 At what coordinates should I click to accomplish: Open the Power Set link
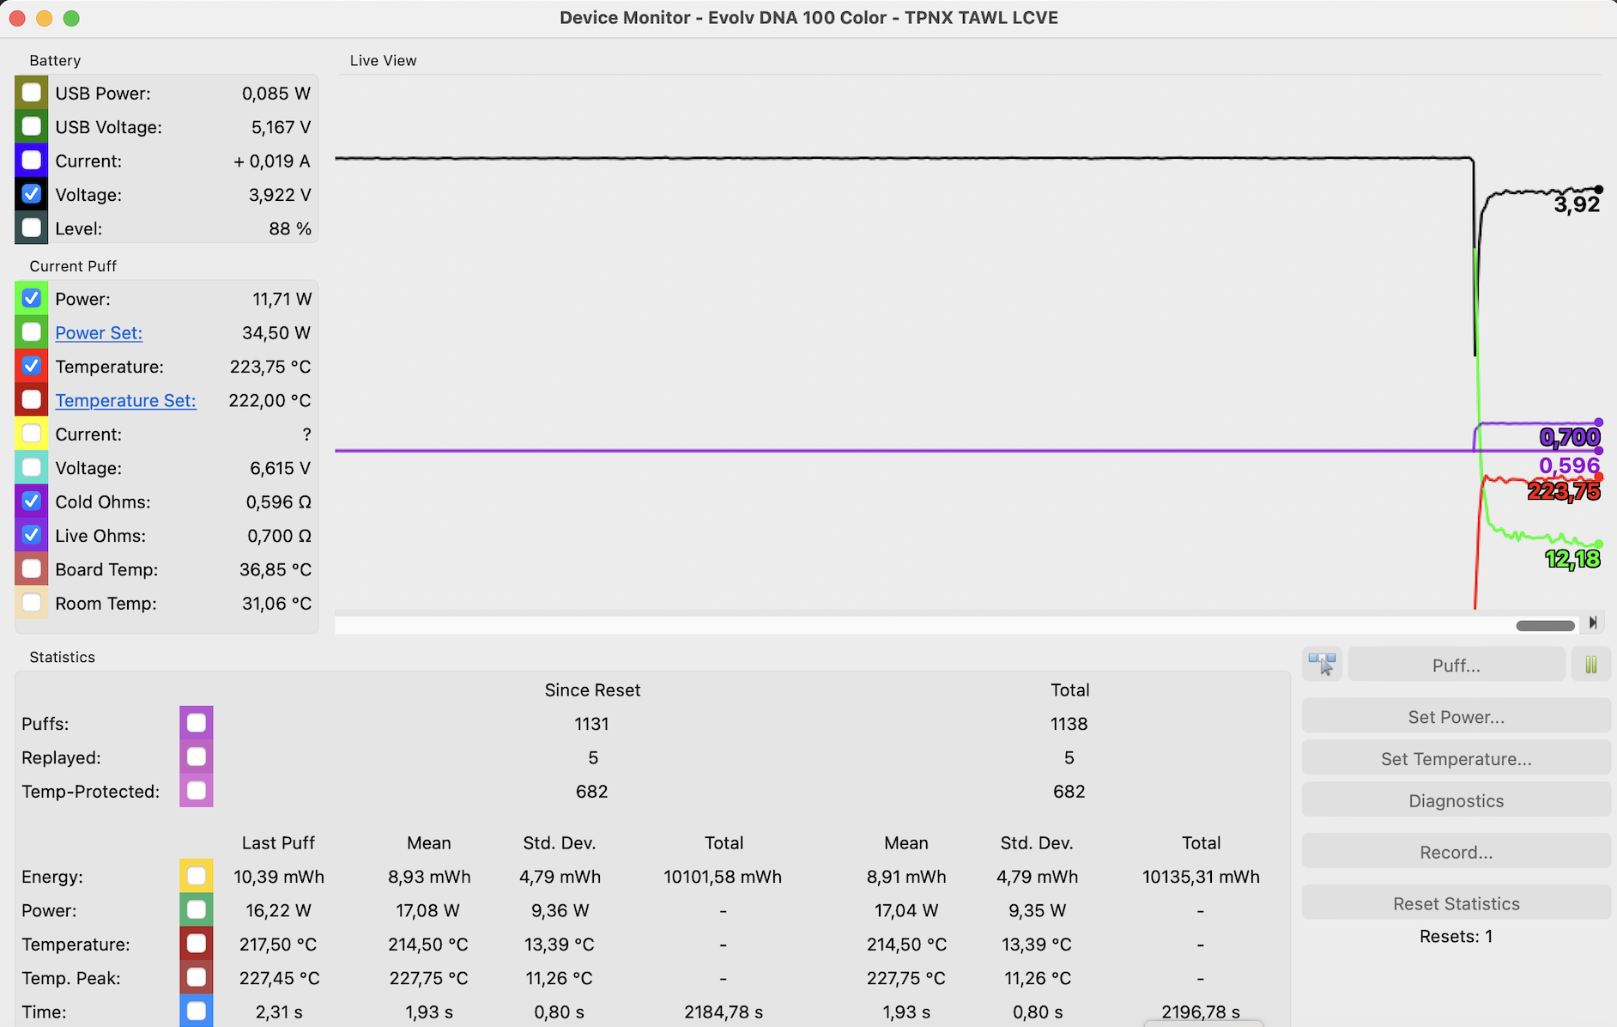click(99, 333)
